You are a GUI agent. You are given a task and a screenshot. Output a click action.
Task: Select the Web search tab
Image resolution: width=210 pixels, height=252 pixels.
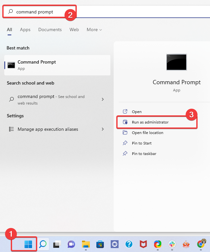click(74, 29)
